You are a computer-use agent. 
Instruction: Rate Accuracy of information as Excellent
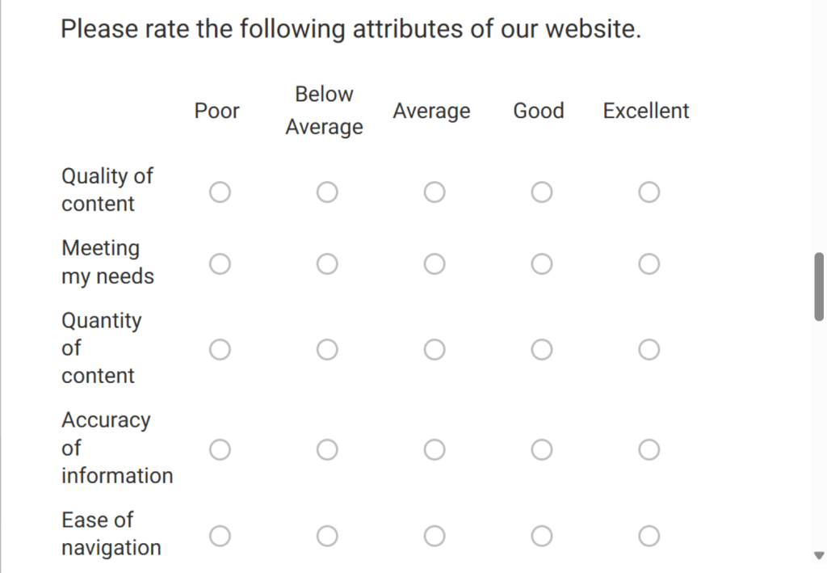[649, 449]
